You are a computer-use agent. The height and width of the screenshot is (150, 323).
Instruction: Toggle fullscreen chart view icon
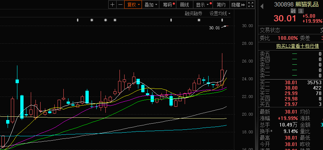pyautogui.click(x=251, y=5)
